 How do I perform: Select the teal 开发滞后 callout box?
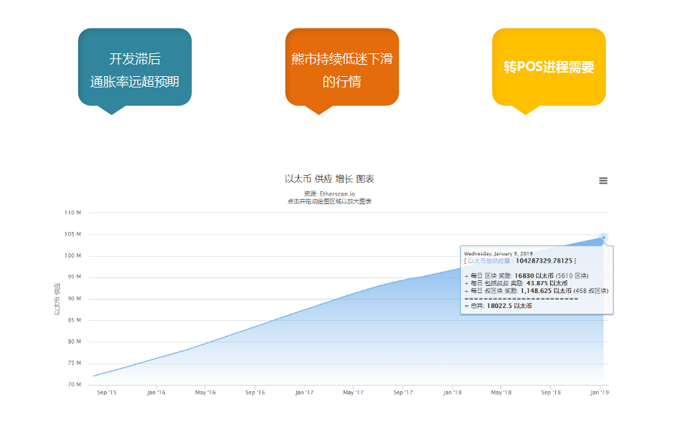click(x=135, y=68)
